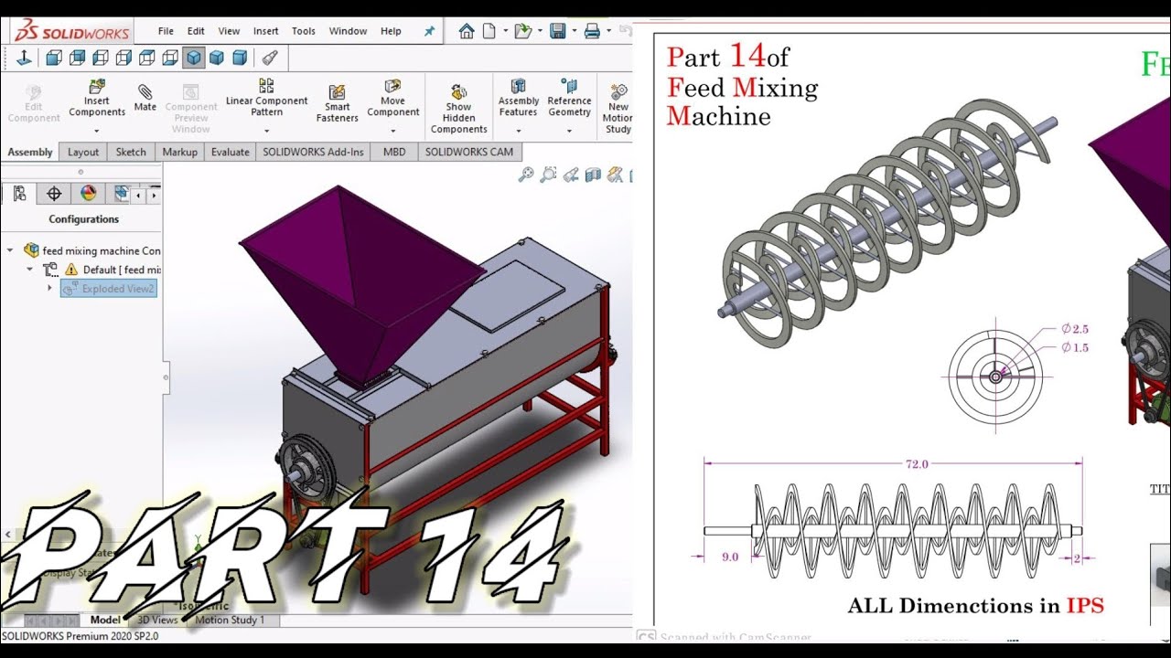Collapse the Default configuration node

pyautogui.click(x=29, y=270)
